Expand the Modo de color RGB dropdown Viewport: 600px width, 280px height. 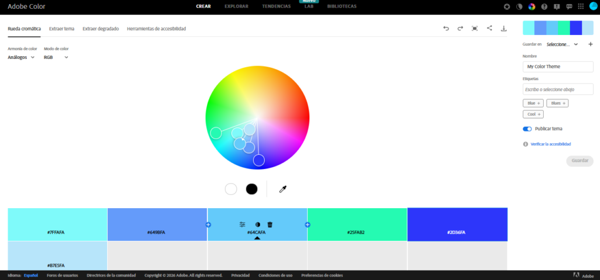[56, 57]
